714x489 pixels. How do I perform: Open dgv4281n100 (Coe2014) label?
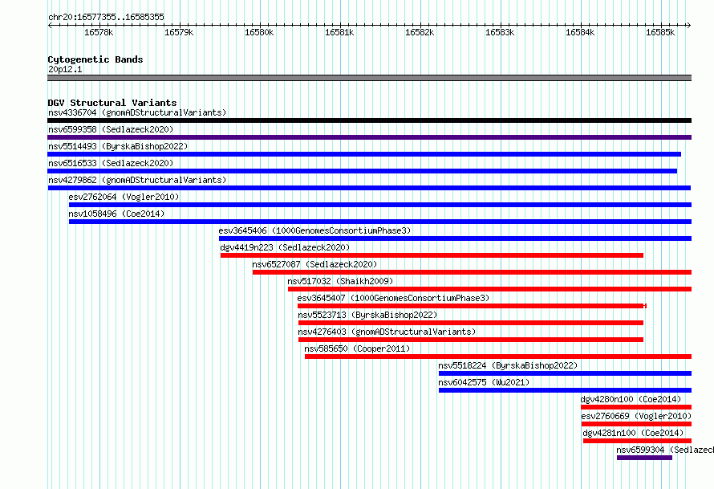pyautogui.click(x=634, y=433)
